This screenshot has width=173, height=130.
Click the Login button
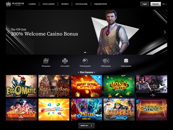coord(145,4)
